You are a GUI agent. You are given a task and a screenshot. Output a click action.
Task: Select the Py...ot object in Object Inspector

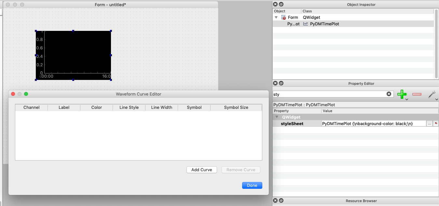click(294, 24)
